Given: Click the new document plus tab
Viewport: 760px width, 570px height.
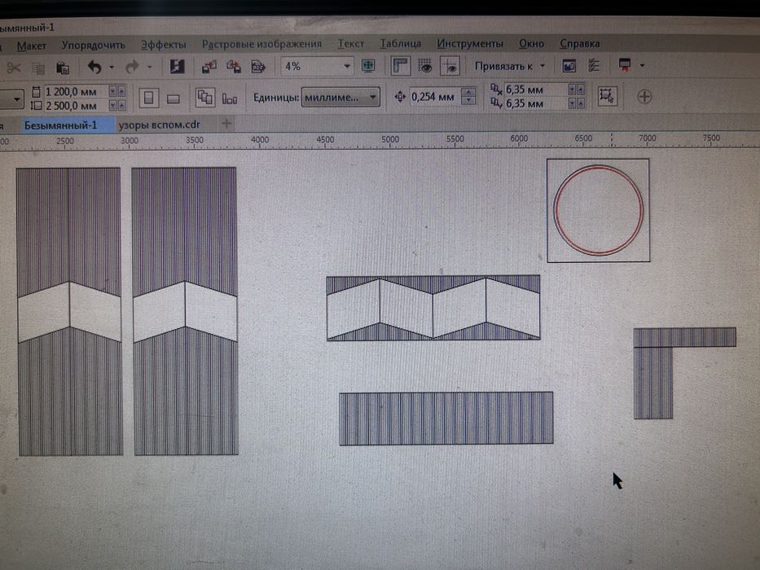Looking at the screenshot, I should click(x=226, y=124).
